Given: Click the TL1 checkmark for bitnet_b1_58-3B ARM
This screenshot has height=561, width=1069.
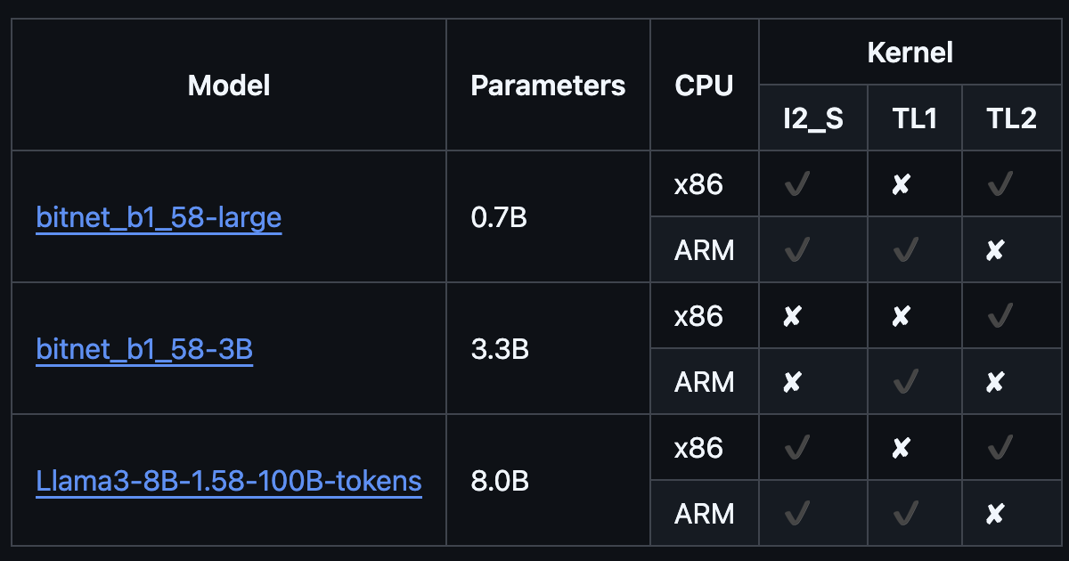Looking at the screenshot, I should [905, 382].
